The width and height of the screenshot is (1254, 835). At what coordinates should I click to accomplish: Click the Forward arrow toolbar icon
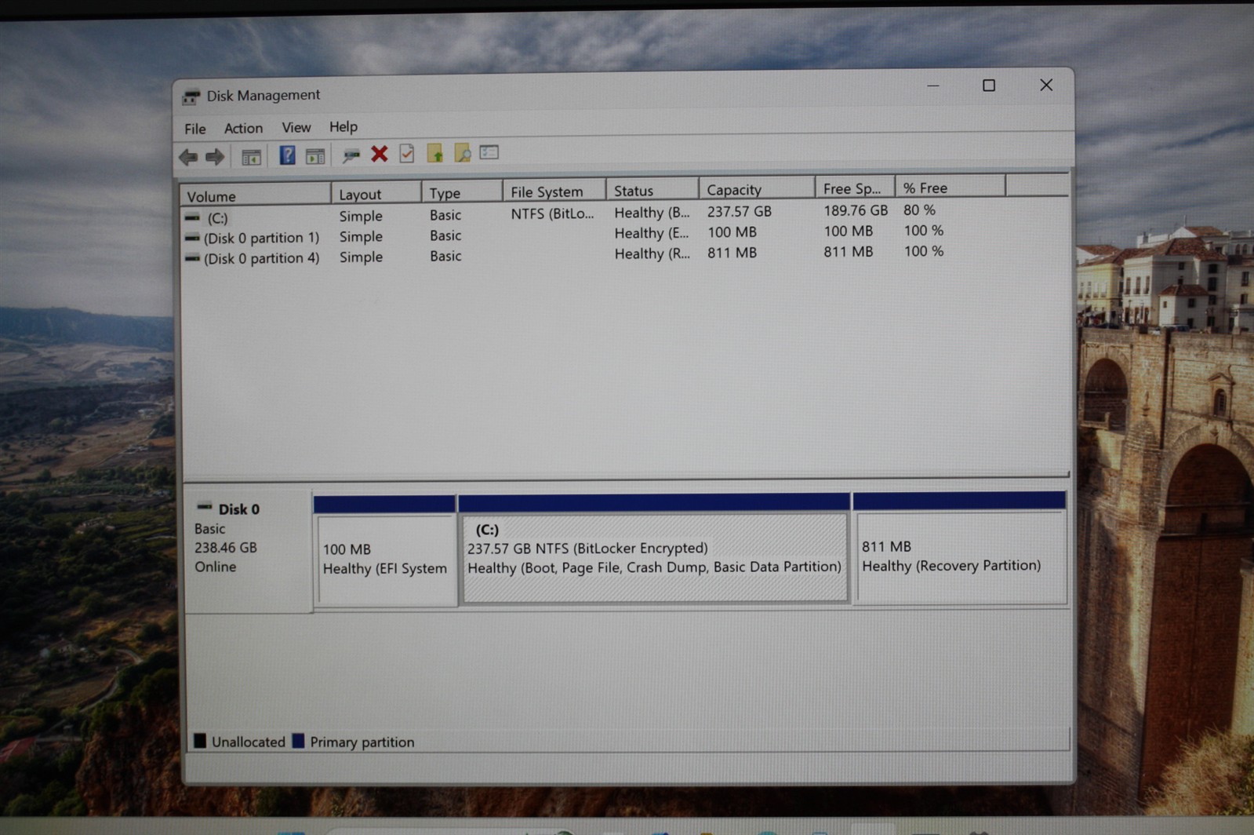[215, 157]
